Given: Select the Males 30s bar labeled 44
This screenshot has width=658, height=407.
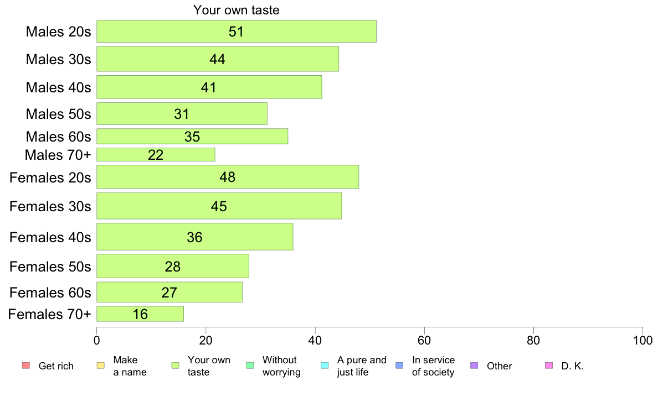Looking at the screenshot, I should [218, 59].
